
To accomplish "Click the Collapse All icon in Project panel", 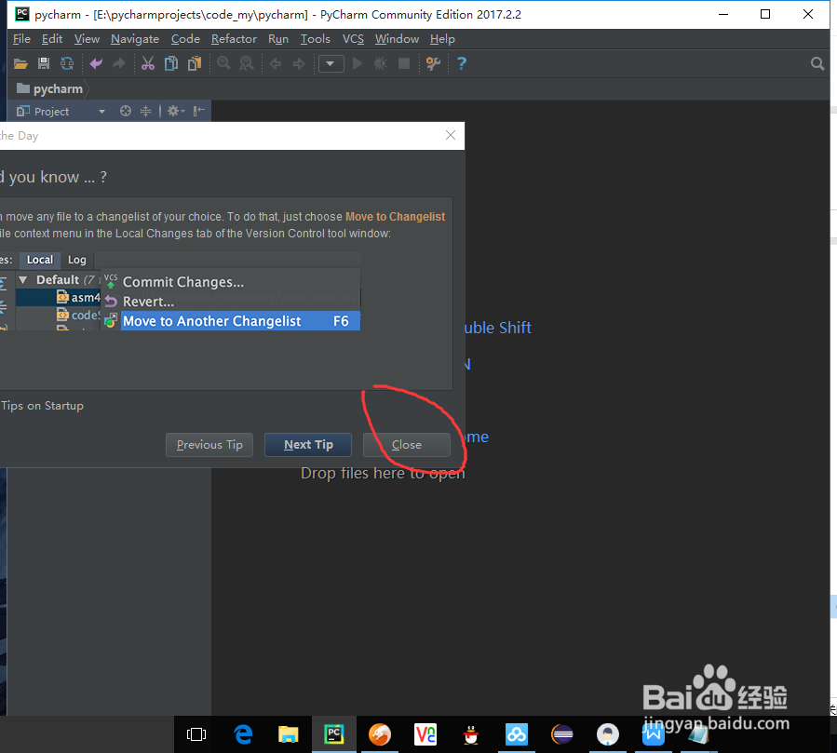I will (145, 111).
